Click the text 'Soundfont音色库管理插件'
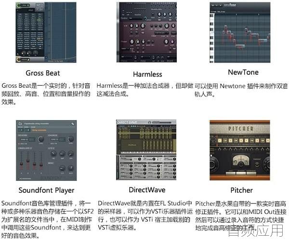 tap(37, 203)
